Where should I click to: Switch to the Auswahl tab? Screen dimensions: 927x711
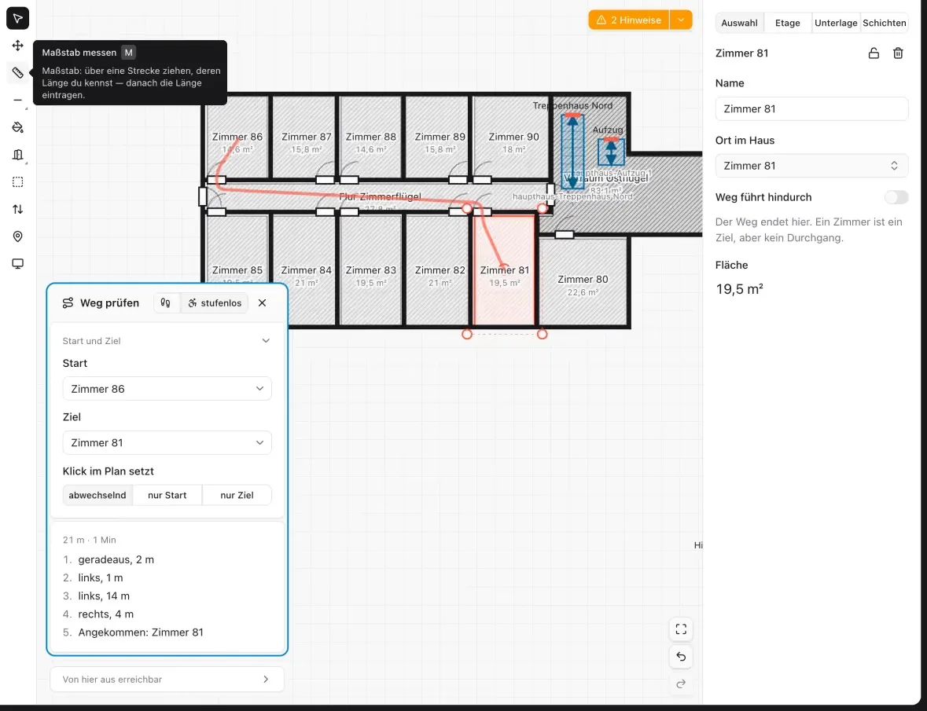[740, 23]
